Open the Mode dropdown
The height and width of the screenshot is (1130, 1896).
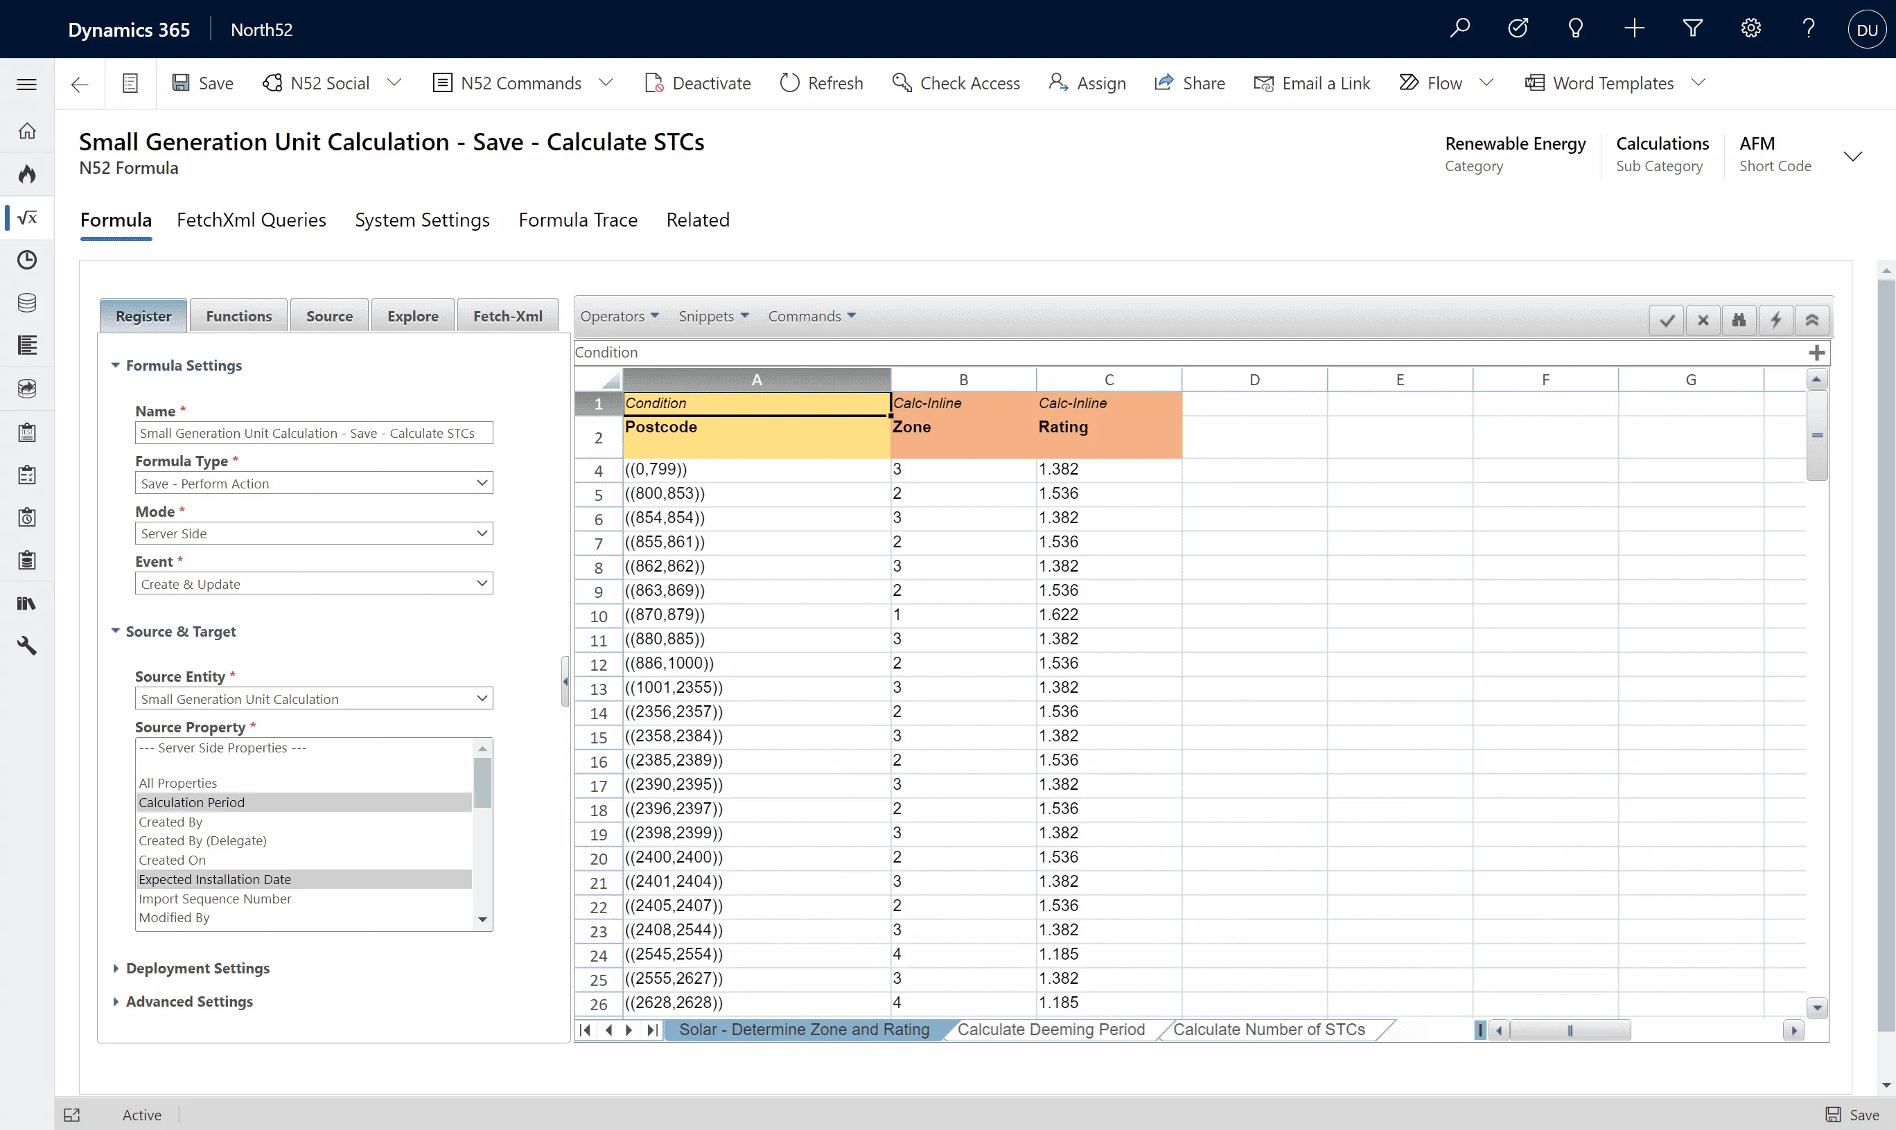coord(314,533)
